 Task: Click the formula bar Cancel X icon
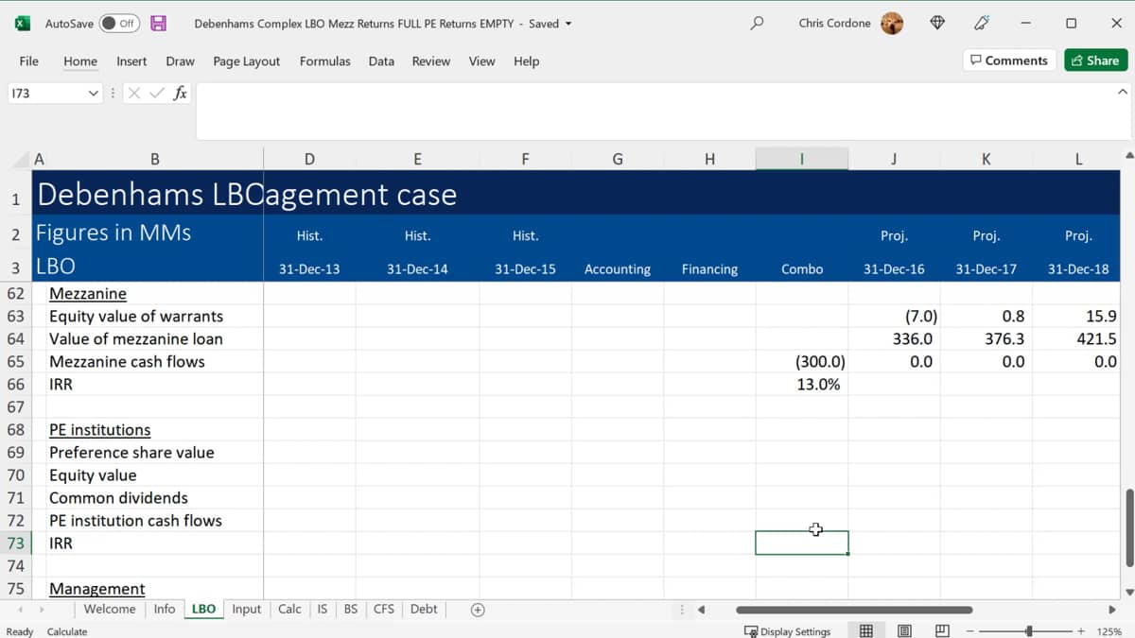tap(133, 93)
